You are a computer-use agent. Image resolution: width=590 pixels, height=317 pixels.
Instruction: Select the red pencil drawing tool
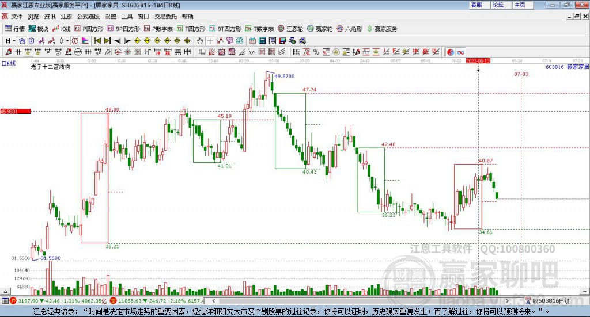[x=8, y=52]
